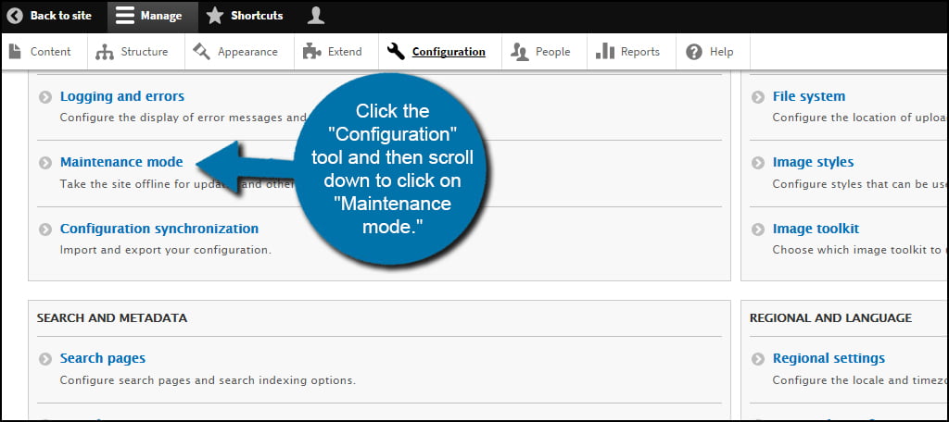
Task: Click bullet icon beside Image toolkit
Action: (758, 230)
